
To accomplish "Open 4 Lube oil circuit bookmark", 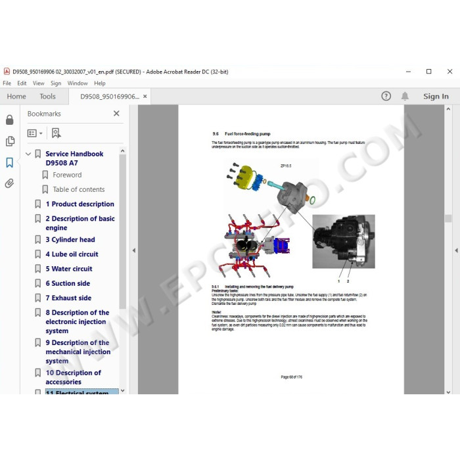I will [72, 254].
